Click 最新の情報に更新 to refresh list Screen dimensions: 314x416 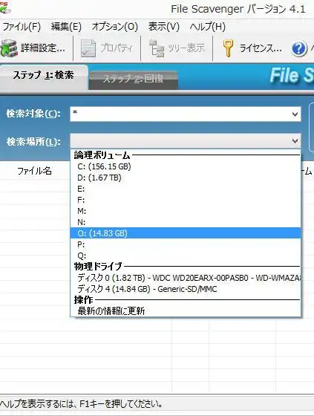tap(186, 311)
